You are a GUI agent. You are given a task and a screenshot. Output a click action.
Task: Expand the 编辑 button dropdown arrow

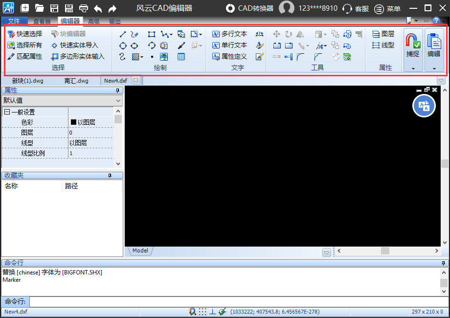tap(434, 68)
